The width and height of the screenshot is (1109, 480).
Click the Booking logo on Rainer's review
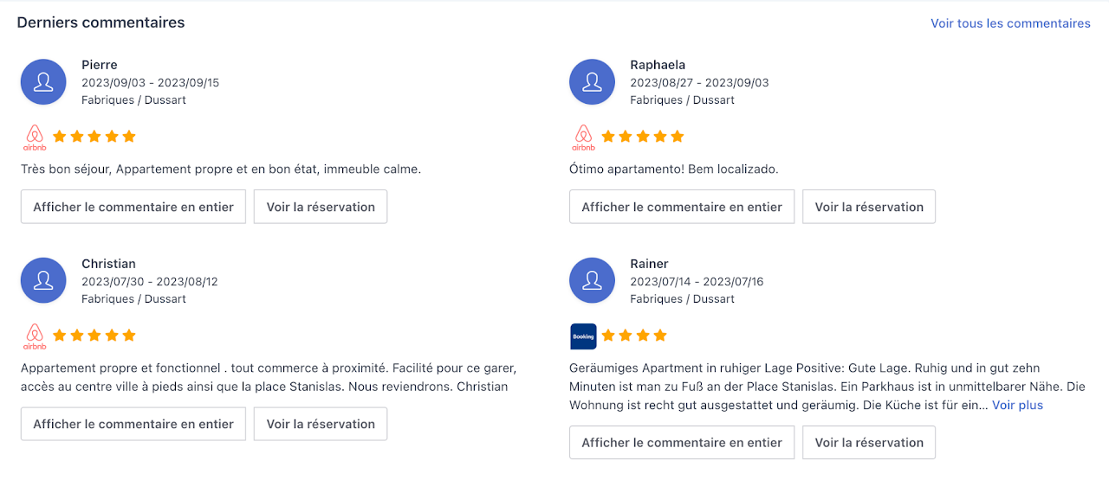pos(583,336)
